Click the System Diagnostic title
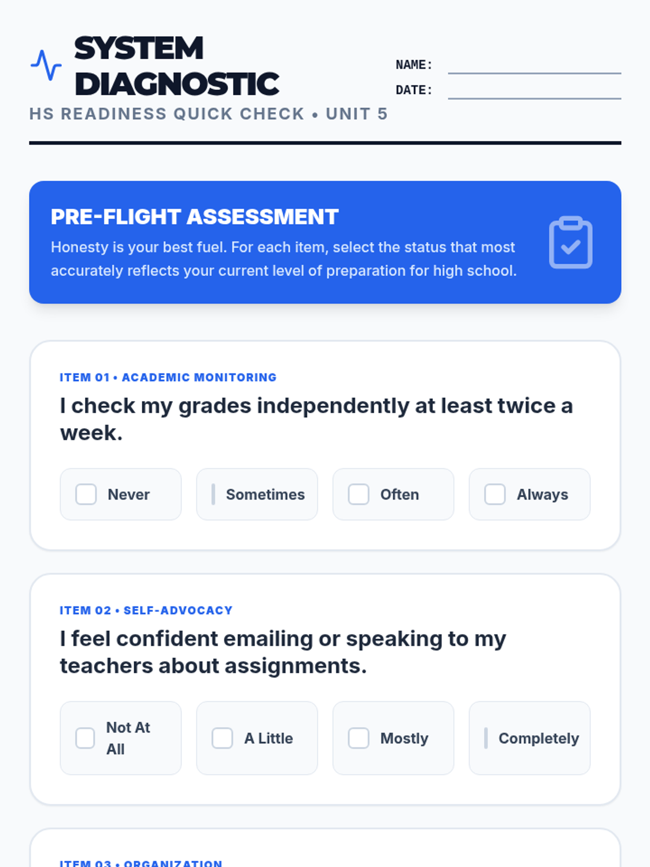The height and width of the screenshot is (867, 650). click(177, 66)
